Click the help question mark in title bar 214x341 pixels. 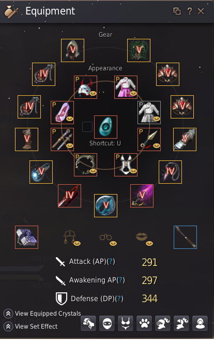[x=190, y=11]
